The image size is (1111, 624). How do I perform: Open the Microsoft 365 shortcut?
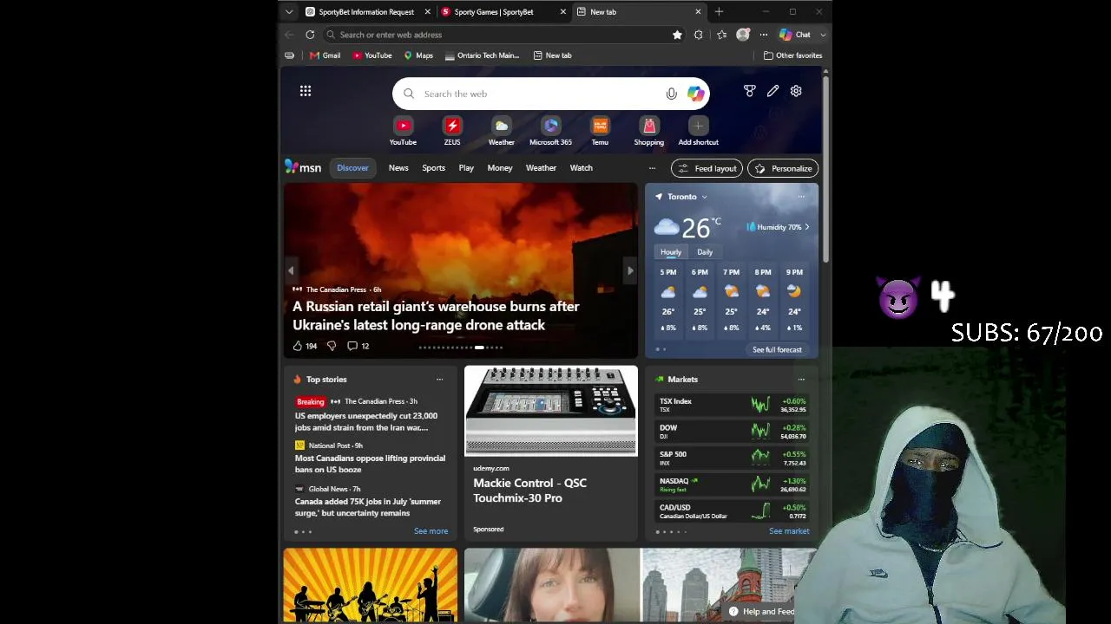[550, 132]
